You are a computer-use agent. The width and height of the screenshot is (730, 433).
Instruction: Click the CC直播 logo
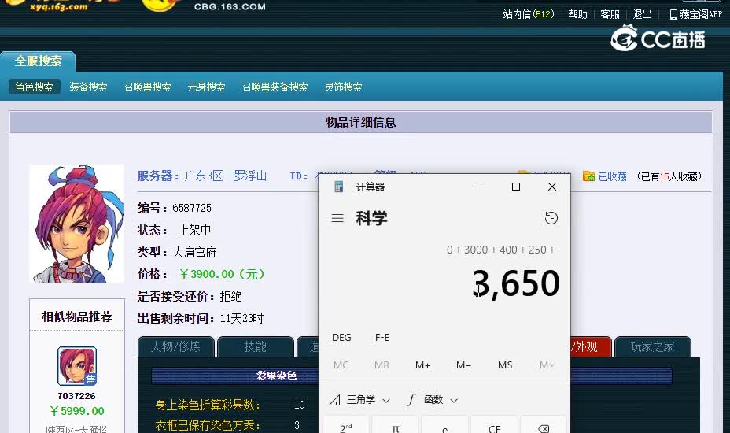(x=658, y=39)
